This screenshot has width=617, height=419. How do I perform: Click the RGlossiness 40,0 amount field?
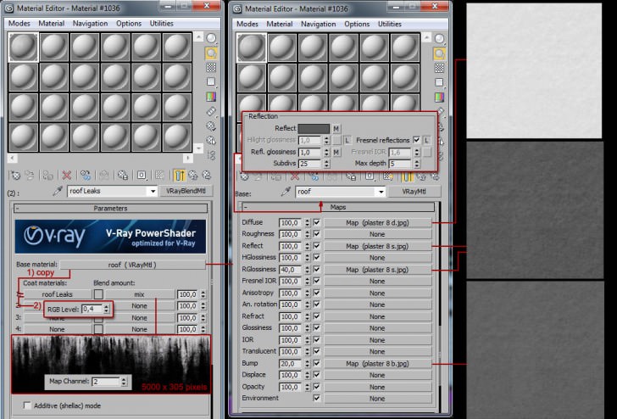click(x=291, y=270)
